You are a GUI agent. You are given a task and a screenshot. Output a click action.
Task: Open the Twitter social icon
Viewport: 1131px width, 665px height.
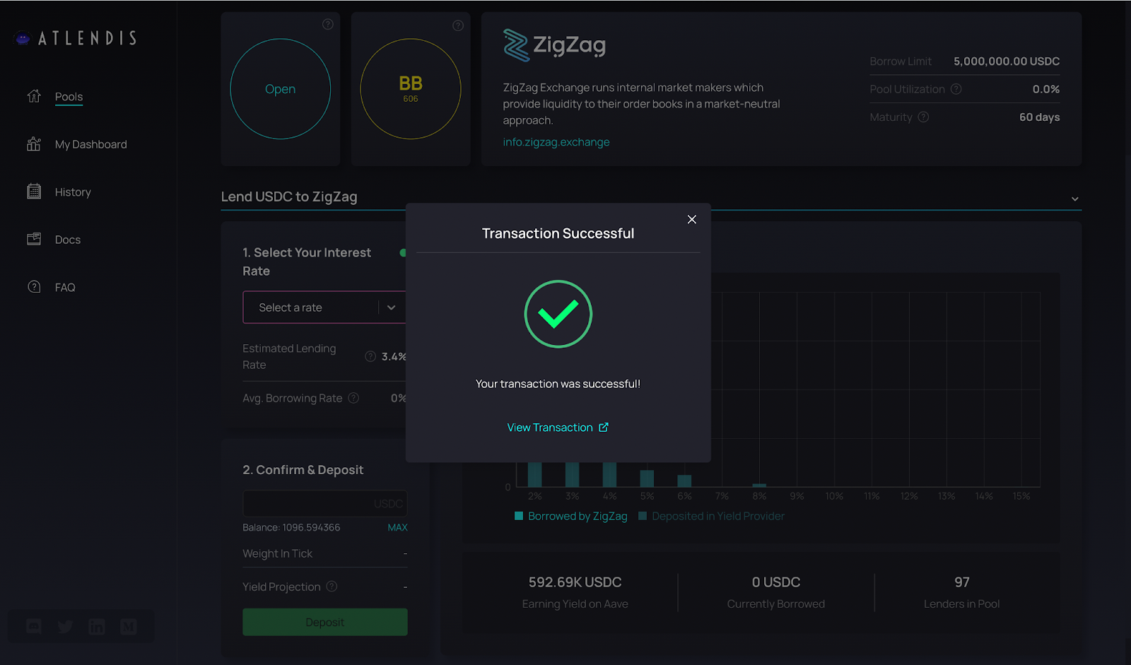65,626
